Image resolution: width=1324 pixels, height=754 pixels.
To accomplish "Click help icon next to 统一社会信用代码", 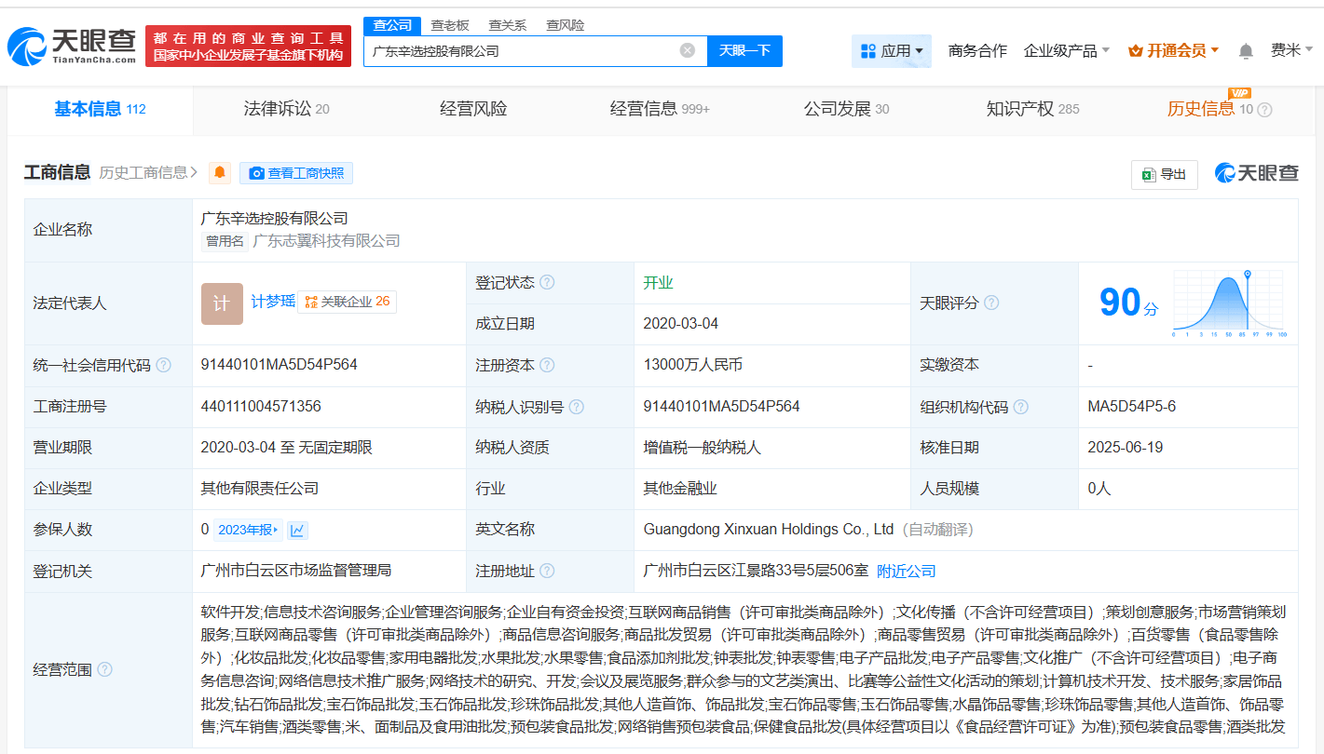I will 164,365.
